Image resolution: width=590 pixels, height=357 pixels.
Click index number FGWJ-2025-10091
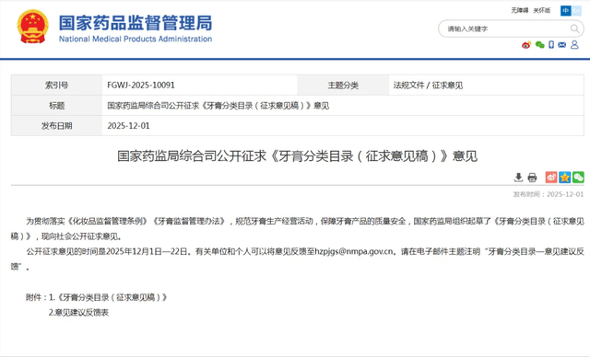pos(141,86)
